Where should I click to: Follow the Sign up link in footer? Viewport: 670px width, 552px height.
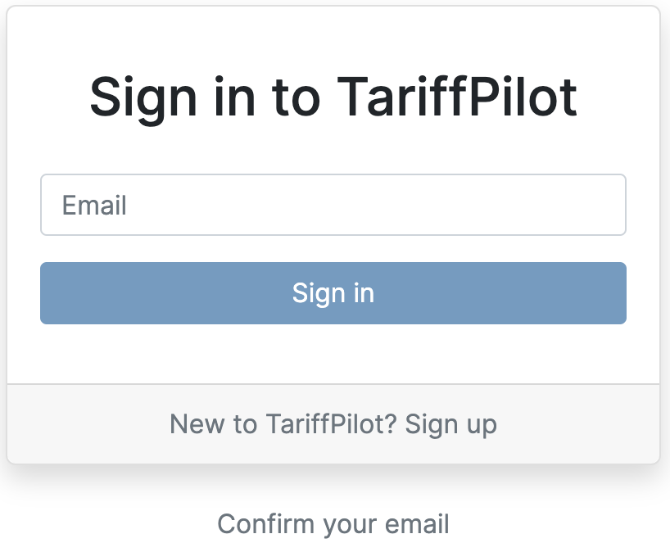point(452,423)
